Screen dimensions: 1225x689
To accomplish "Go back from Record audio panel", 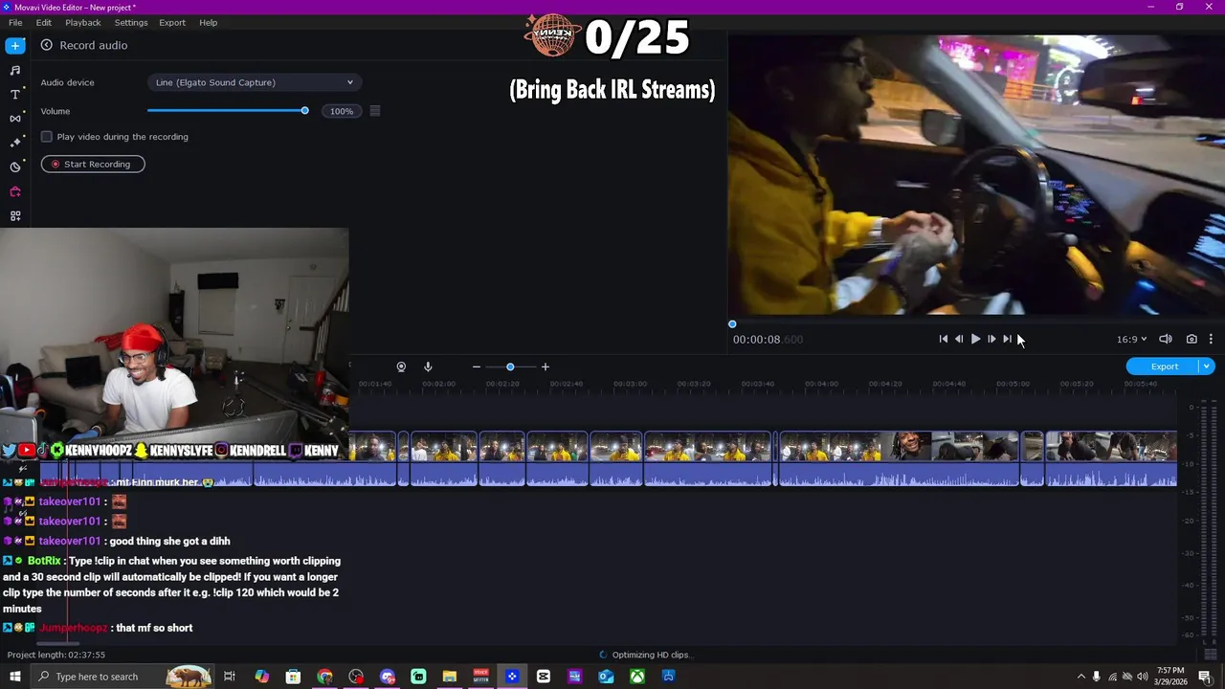I will click(46, 45).
